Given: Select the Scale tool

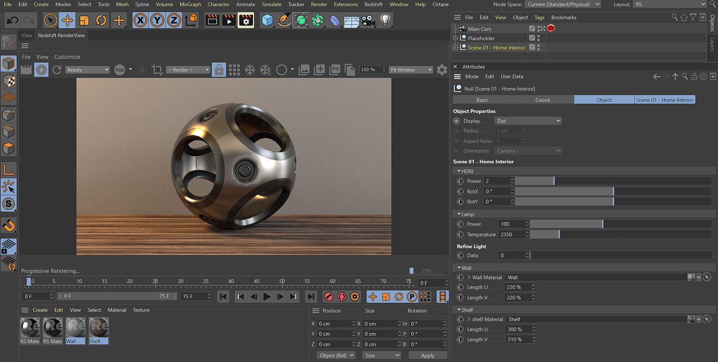Looking at the screenshot, I should [84, 20].
